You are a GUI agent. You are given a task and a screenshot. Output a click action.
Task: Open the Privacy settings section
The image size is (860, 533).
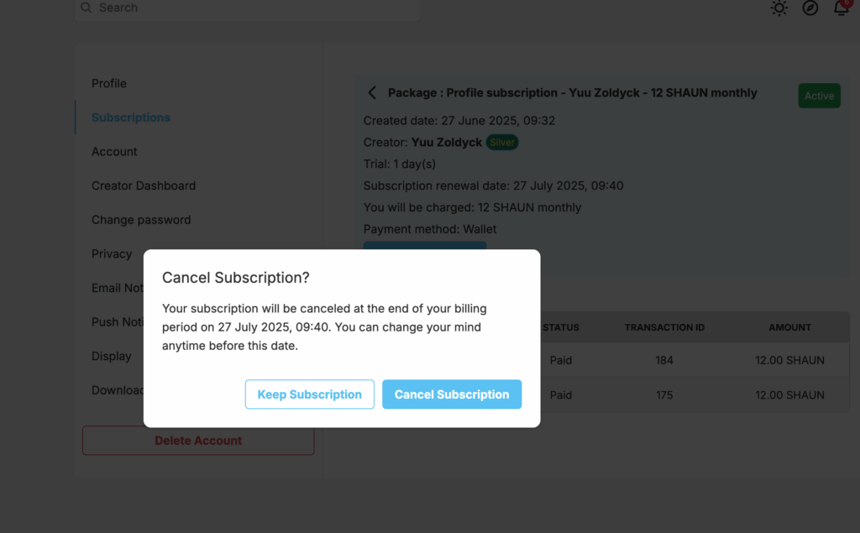point(112,253)
